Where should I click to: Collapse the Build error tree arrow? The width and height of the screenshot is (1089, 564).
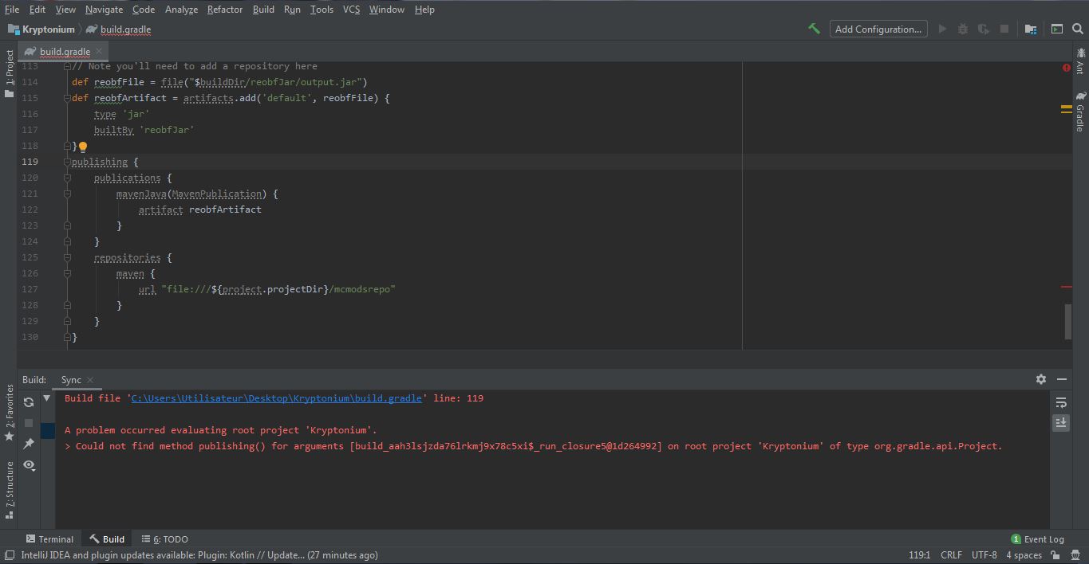pos(47,398)
